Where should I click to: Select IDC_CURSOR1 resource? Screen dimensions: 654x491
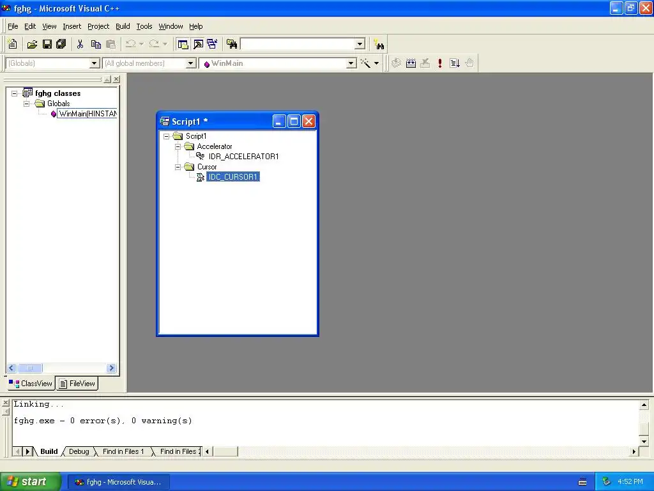[232, 177]
